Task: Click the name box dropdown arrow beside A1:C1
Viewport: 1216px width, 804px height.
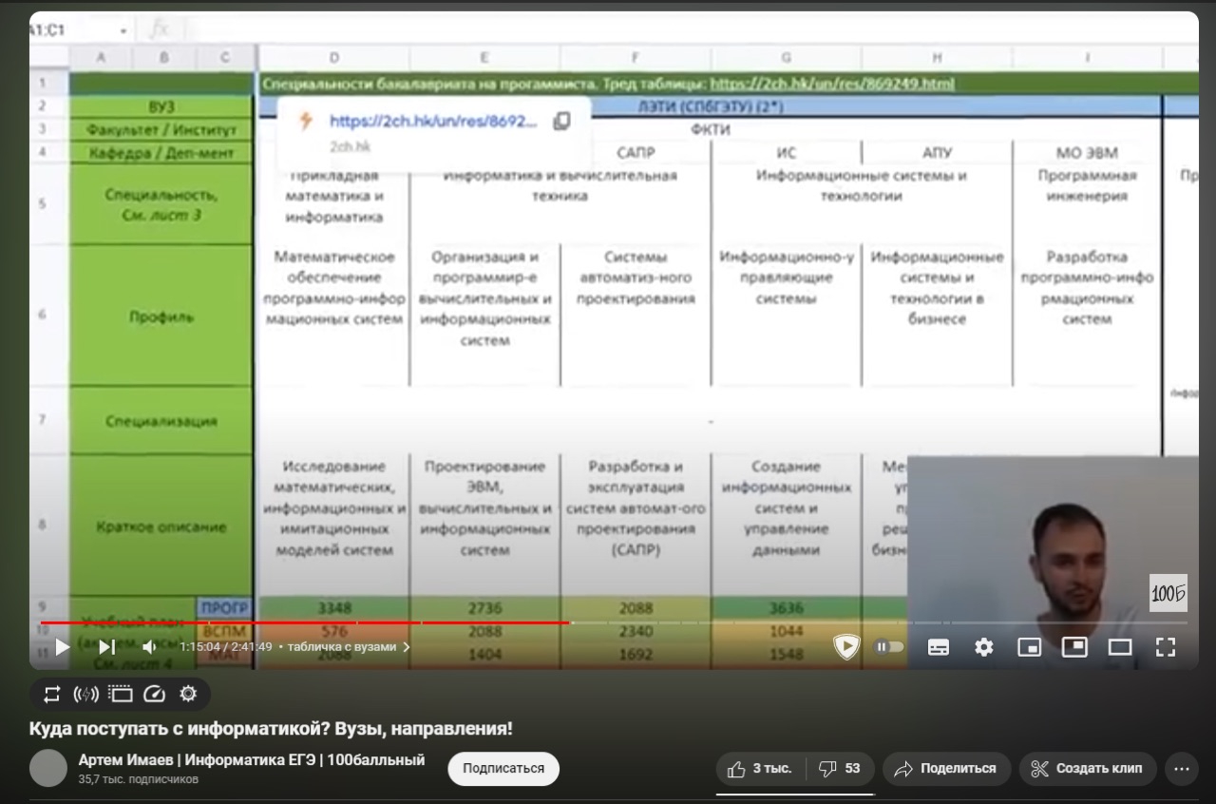Action: click(123, 30)
